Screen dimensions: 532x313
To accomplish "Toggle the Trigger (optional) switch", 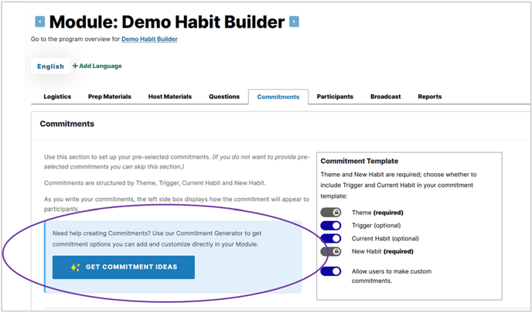I will 331,226.
